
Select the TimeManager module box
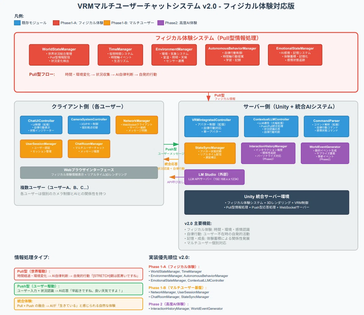point(120,55)
